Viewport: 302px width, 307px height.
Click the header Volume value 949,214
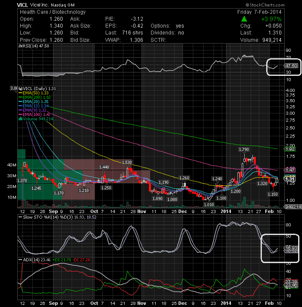pyautogui.click(x=272, y=40)
